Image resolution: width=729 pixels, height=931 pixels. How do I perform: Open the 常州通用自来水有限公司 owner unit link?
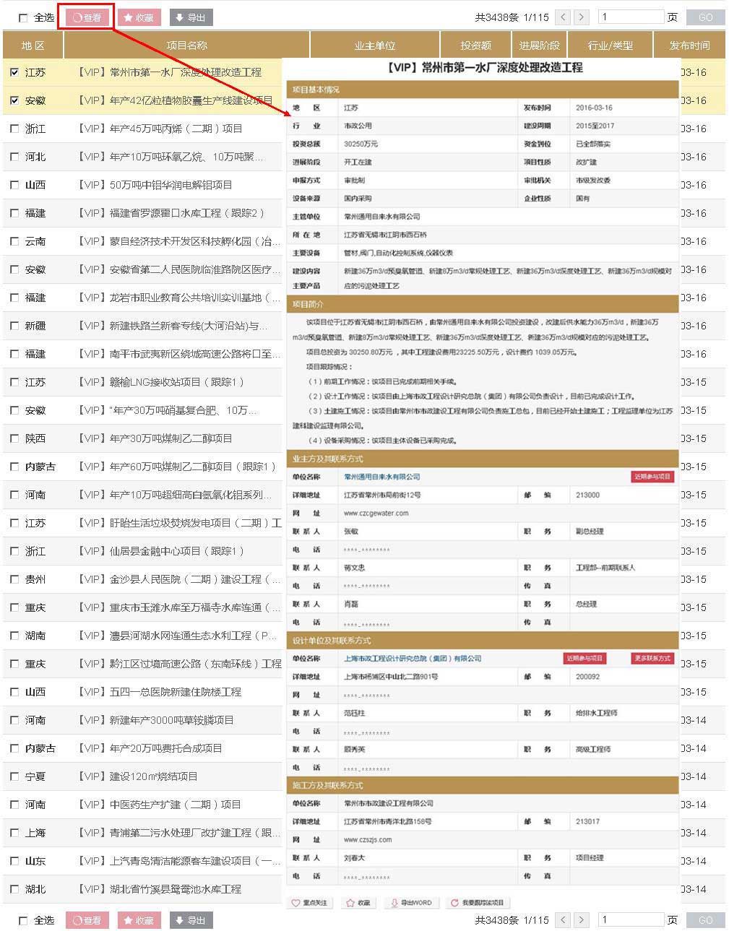point(381,477)
